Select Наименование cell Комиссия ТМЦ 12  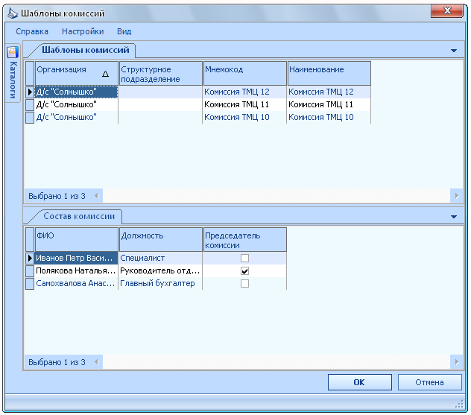pos(329,92)
